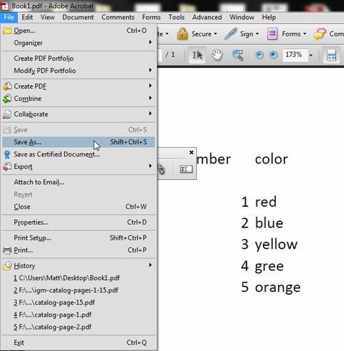Click the Forms toolbar icon

click(x=272, y=34)
